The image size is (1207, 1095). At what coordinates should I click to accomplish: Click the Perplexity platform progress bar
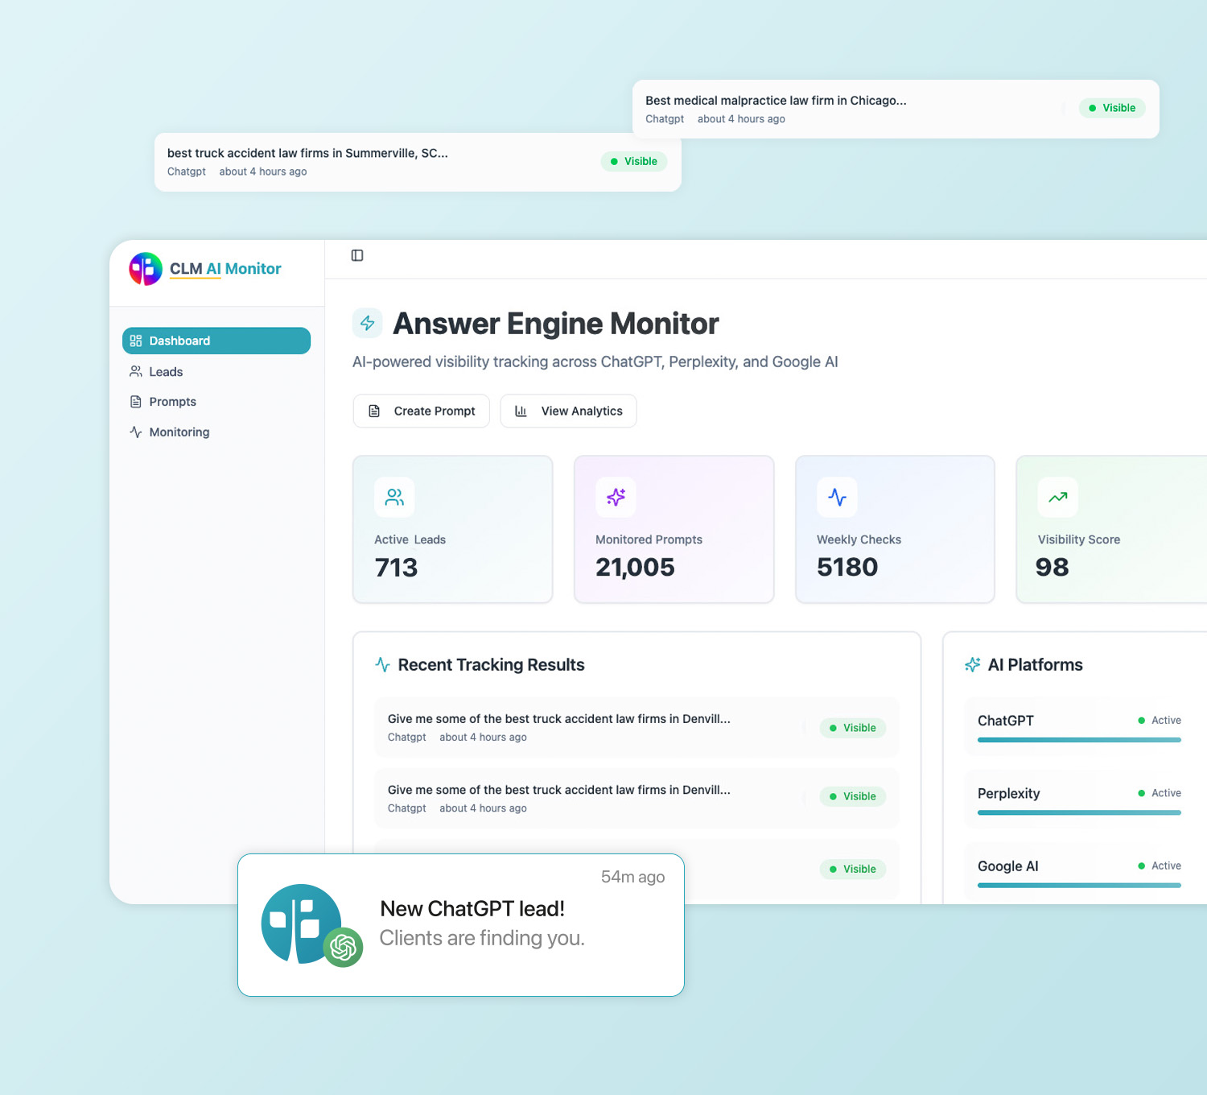coord(1079,813)
